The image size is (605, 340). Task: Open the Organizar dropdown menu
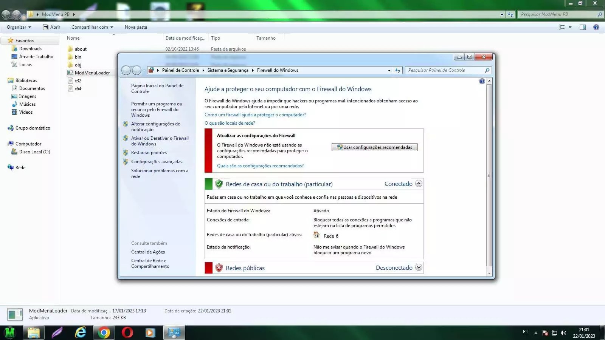pyautogui.click(x=18, y=27)
